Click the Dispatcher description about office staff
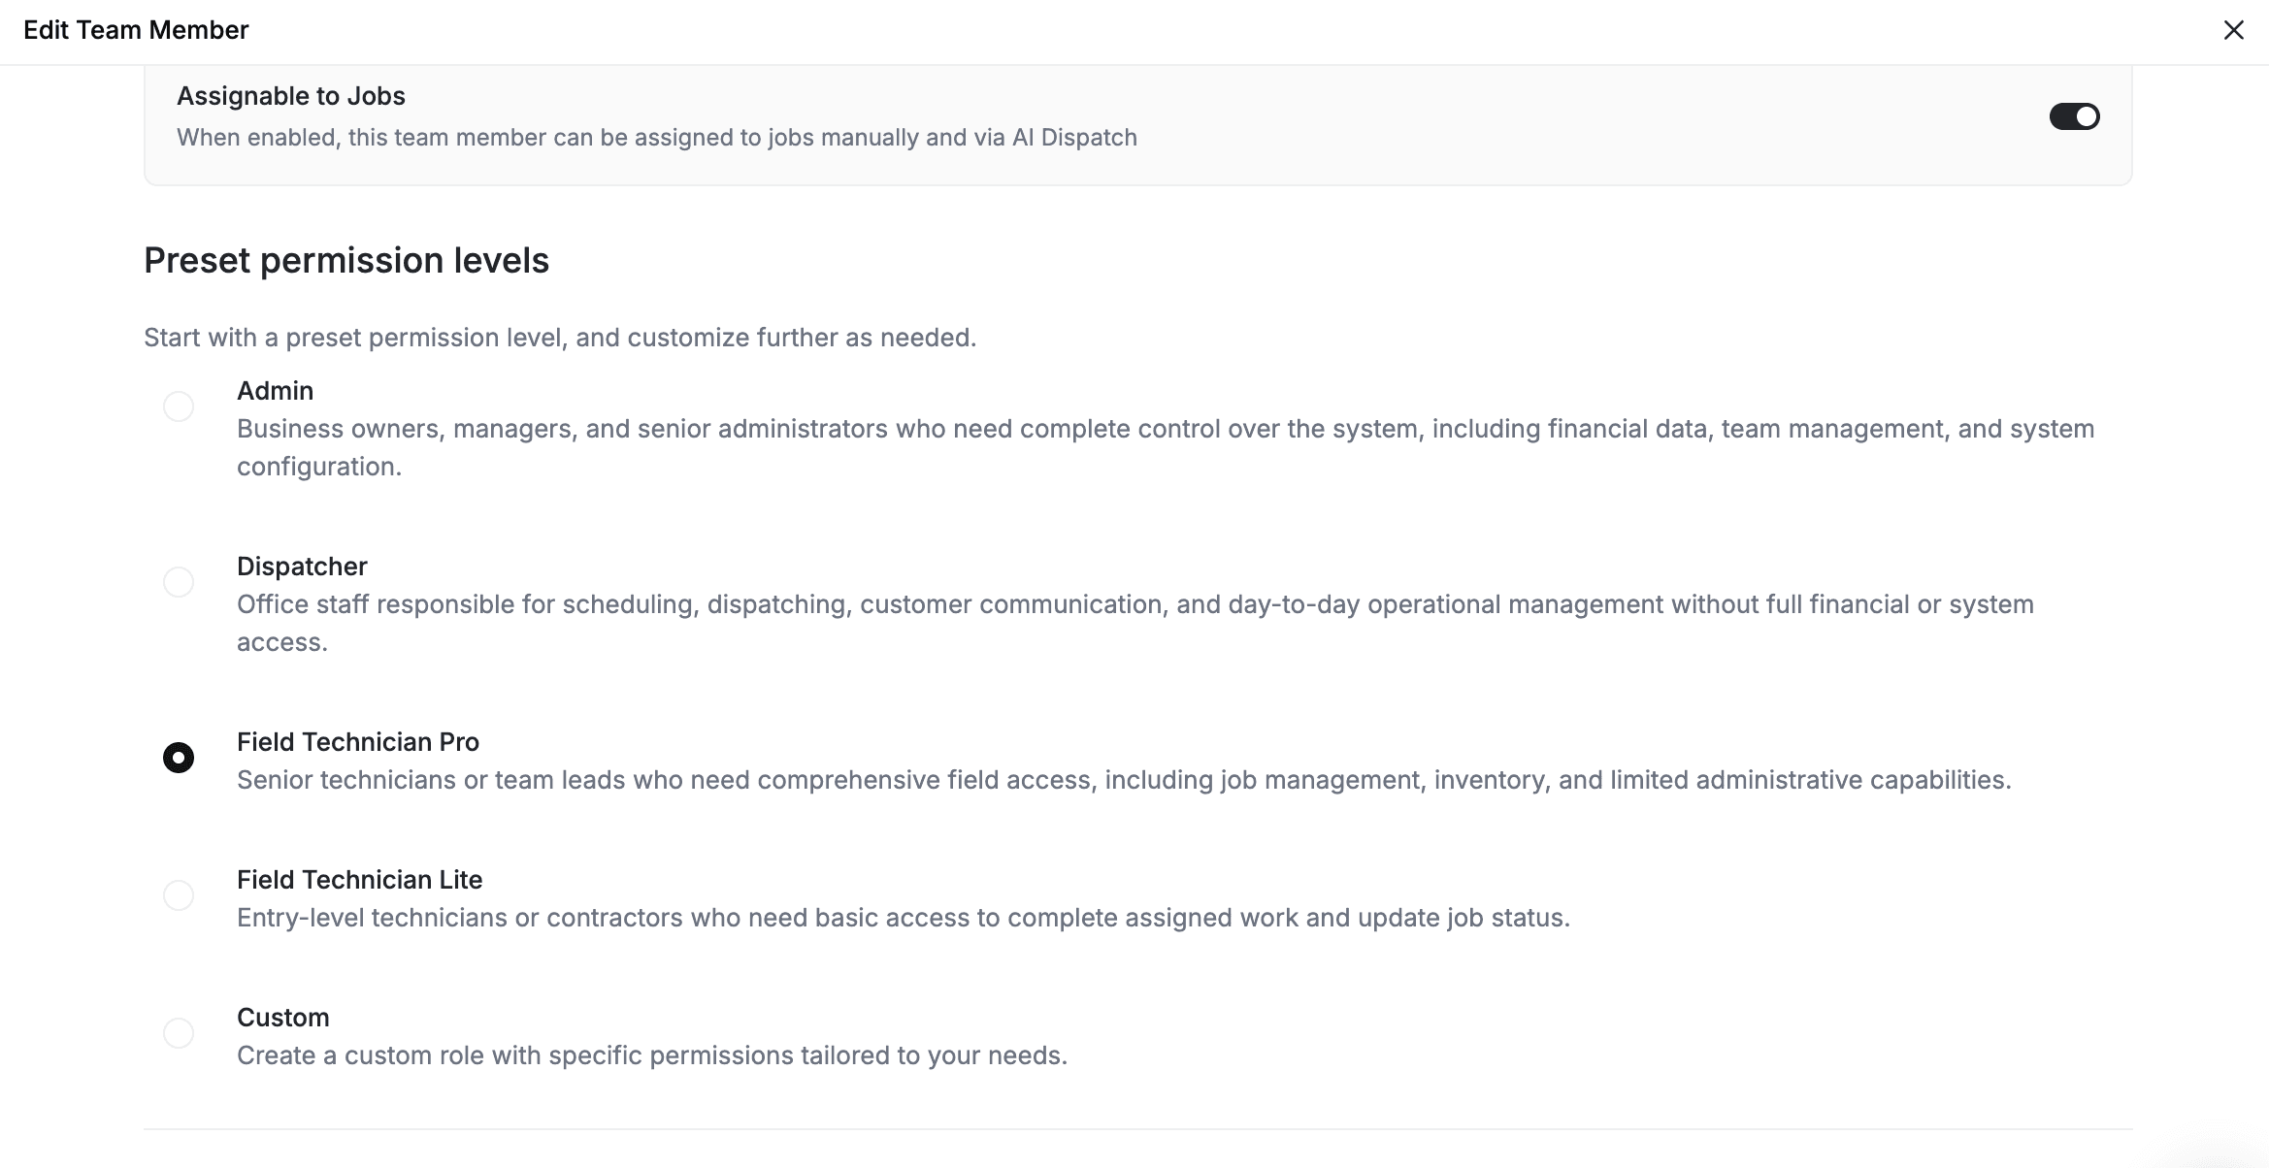 pyautogui.click(x=1134, y=604)
